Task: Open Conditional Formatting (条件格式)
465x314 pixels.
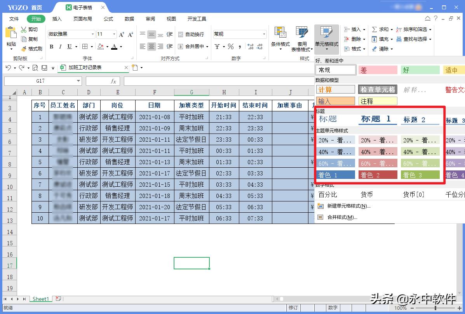Action: click(280, 38)
